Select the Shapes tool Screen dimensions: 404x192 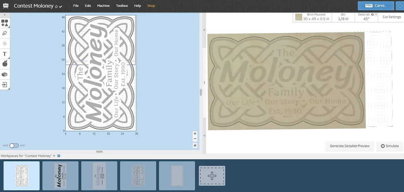[5, 23]
